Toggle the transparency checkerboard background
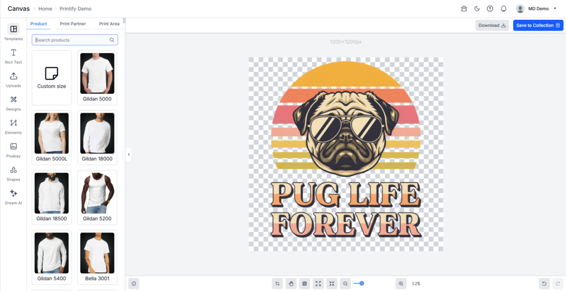This screenshot has width=566, height=291. pyautogui.click(x=305, y=283)
